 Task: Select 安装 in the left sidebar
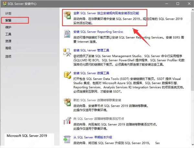[9, 20]
